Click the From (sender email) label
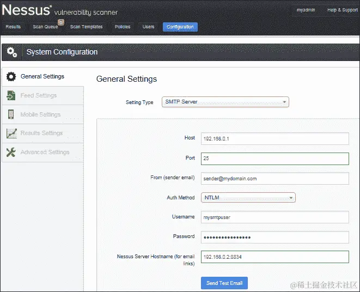The image size is (360, 292). coord(173,178)
